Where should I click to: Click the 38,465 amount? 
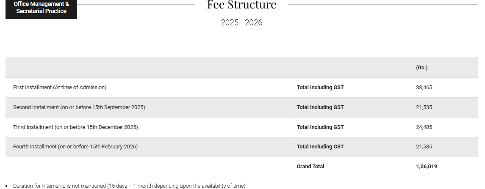(x=424, y=88)
